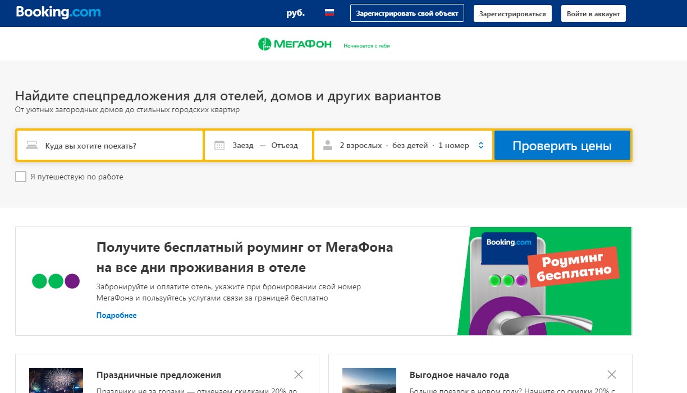The image size is (687, 393).
Task: Close the Выгодное начало года card
Action: 612,374
